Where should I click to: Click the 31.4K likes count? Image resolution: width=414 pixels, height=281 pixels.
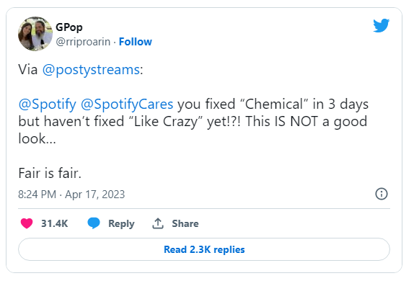55,223
